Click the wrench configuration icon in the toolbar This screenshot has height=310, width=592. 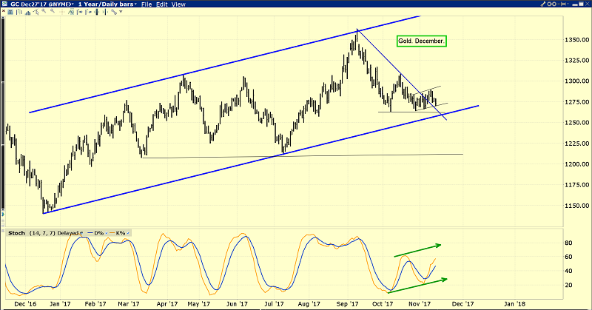coord(114,12)
